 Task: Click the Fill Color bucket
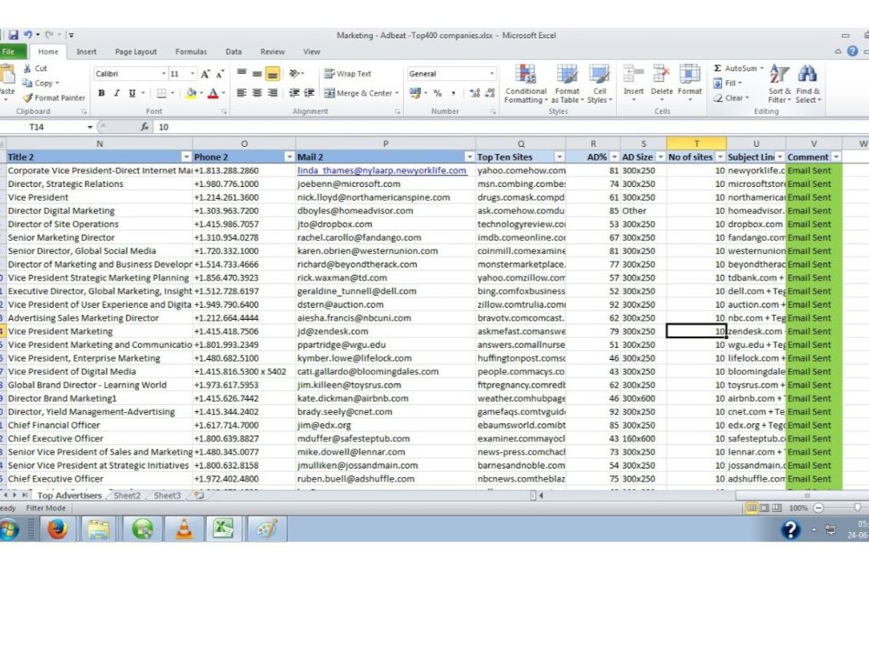pyautogui.click(x=191, y=93)
